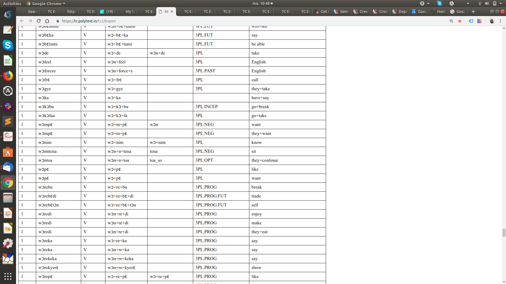This screenshot has height=284, width=506.
Task: Open Activities overview
Action: 12,3
